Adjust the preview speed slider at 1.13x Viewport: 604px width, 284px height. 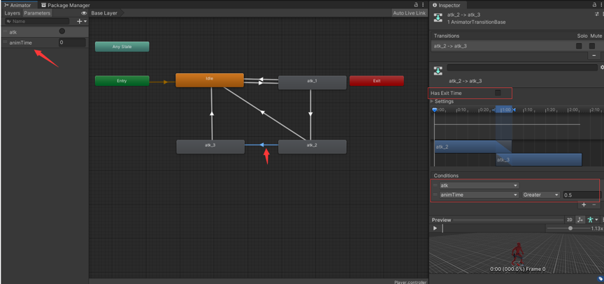(570, 228)
